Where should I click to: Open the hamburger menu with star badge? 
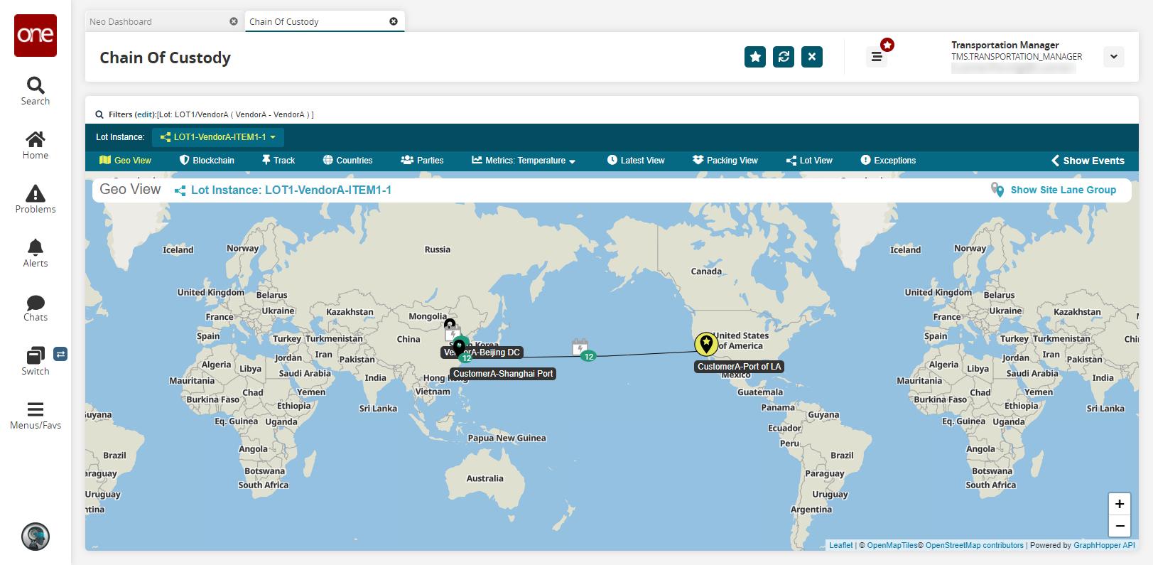pyautogui.click(x=877, y=57)
